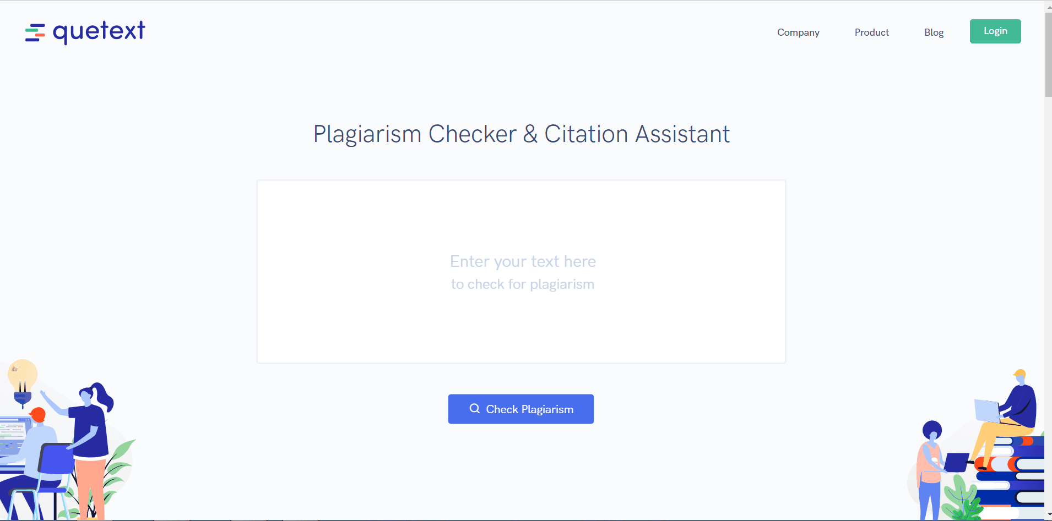Focus the 'Enter your text here' box

coord(521,271)
